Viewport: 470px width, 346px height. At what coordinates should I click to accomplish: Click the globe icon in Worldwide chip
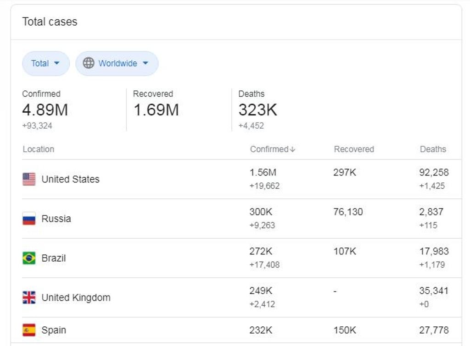tap(89, 63)
